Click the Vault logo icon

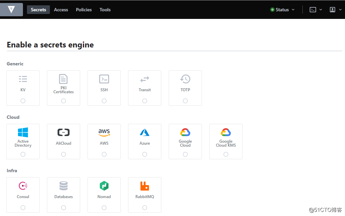click(x=11, y=9)
